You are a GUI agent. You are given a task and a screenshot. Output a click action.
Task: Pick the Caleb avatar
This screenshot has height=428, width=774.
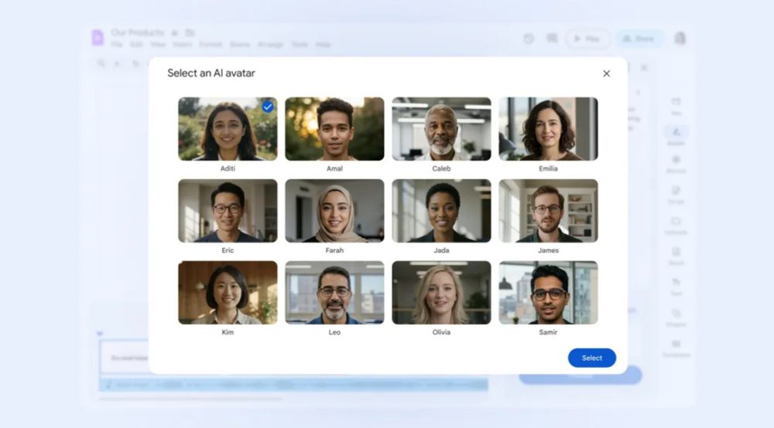click(x=441, y=128)
